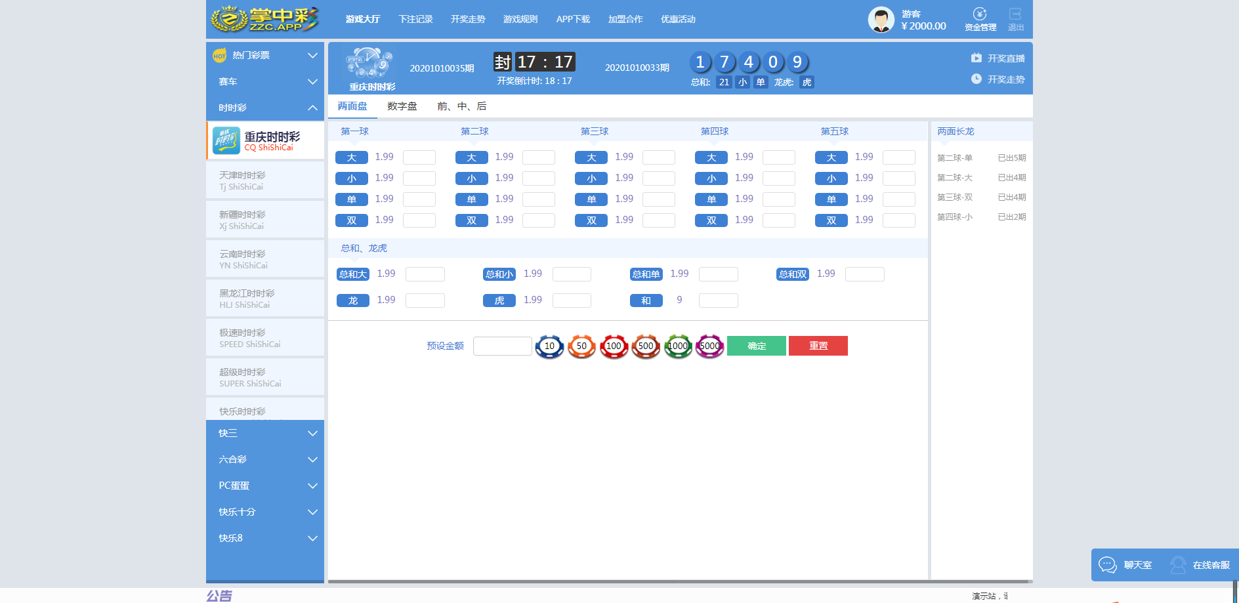
Task: Select 大 under 第一球
Action: [352, 157]
